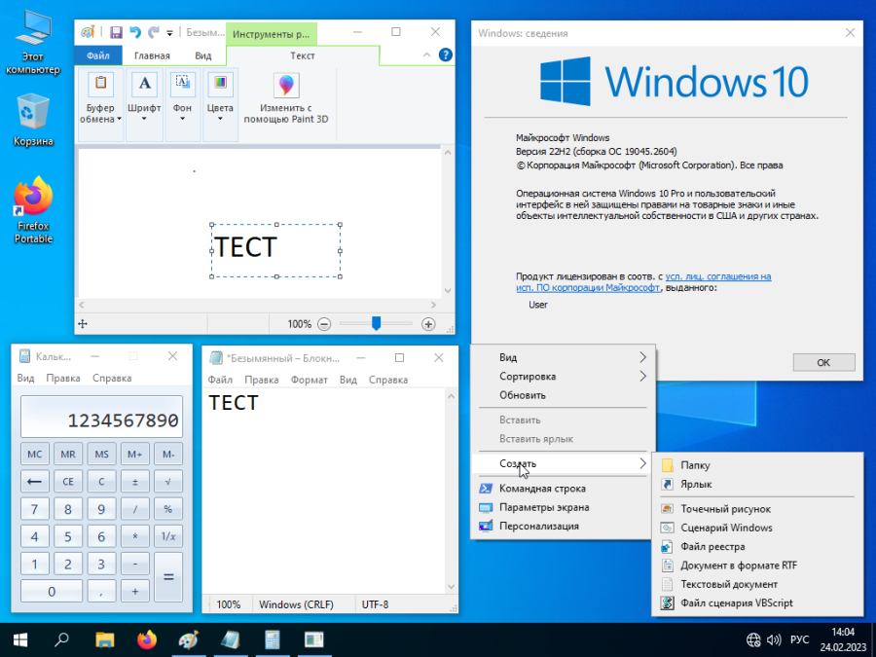This screenshot has width=876, height=657.
Task: Switch to Firefox on the taskbar
Action: pos(147,639)
